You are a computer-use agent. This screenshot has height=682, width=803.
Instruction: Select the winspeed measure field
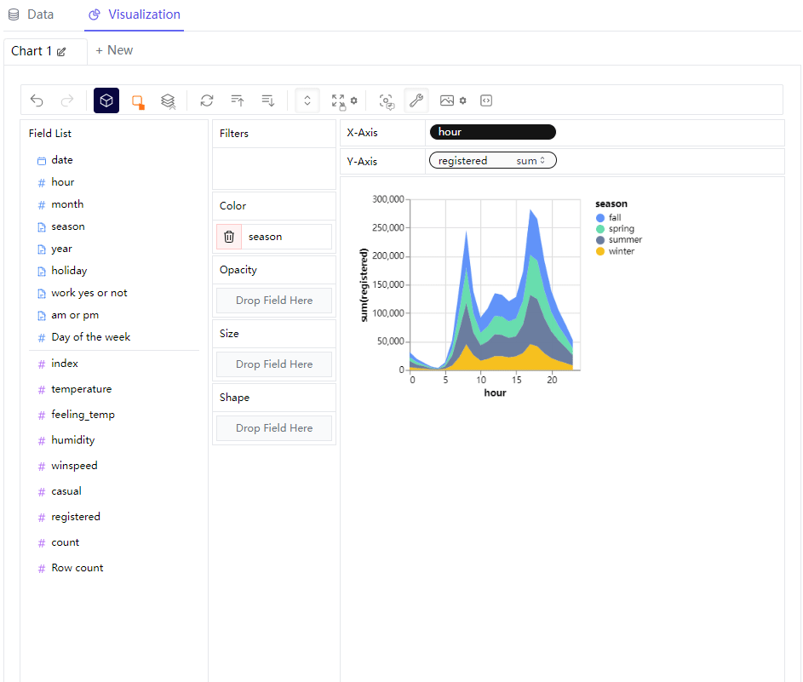tap(74, 466)
